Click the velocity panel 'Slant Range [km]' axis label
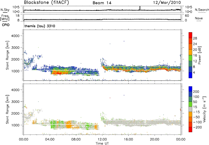Image resolution: width=209 pixels, height=145 pixels. [x=7, y=109]
